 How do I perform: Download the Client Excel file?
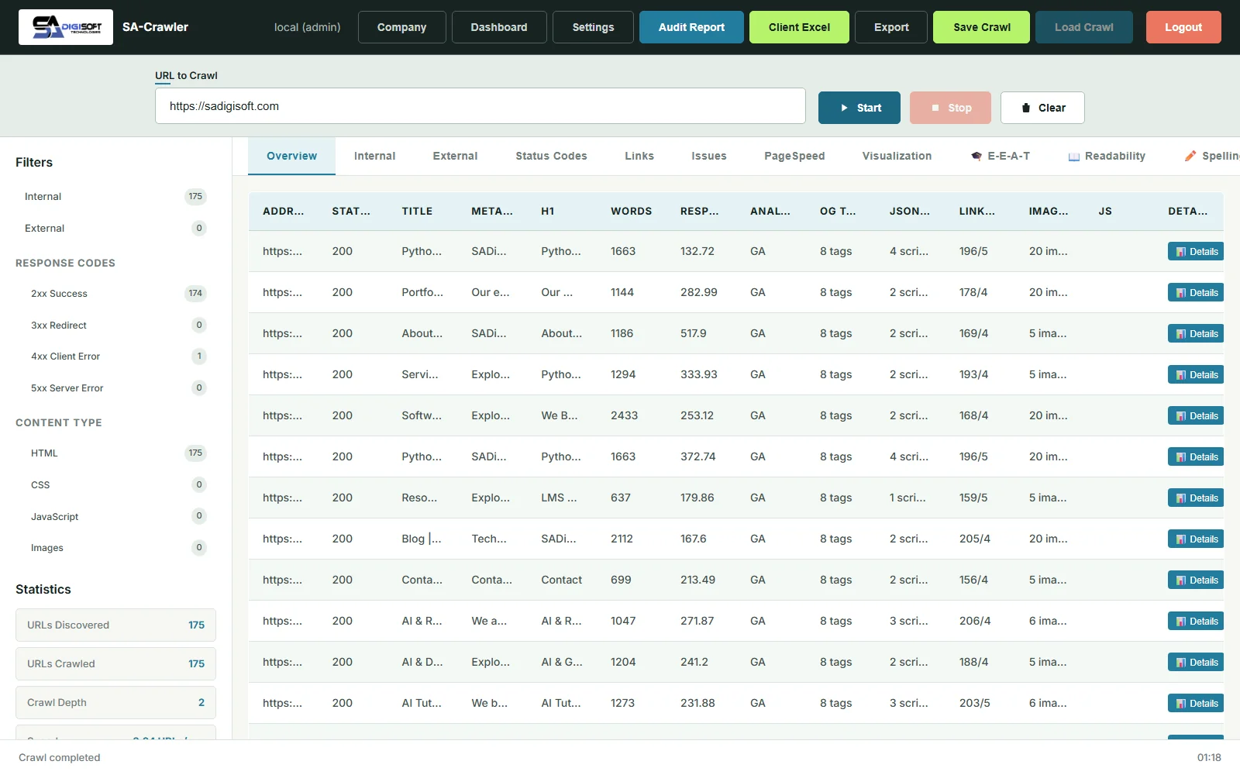coord(799,27)
